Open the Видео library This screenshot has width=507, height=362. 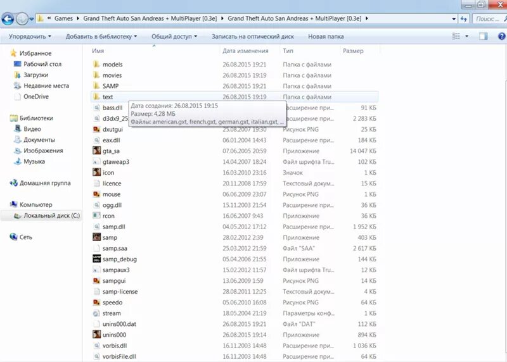[x=32, y=129]
